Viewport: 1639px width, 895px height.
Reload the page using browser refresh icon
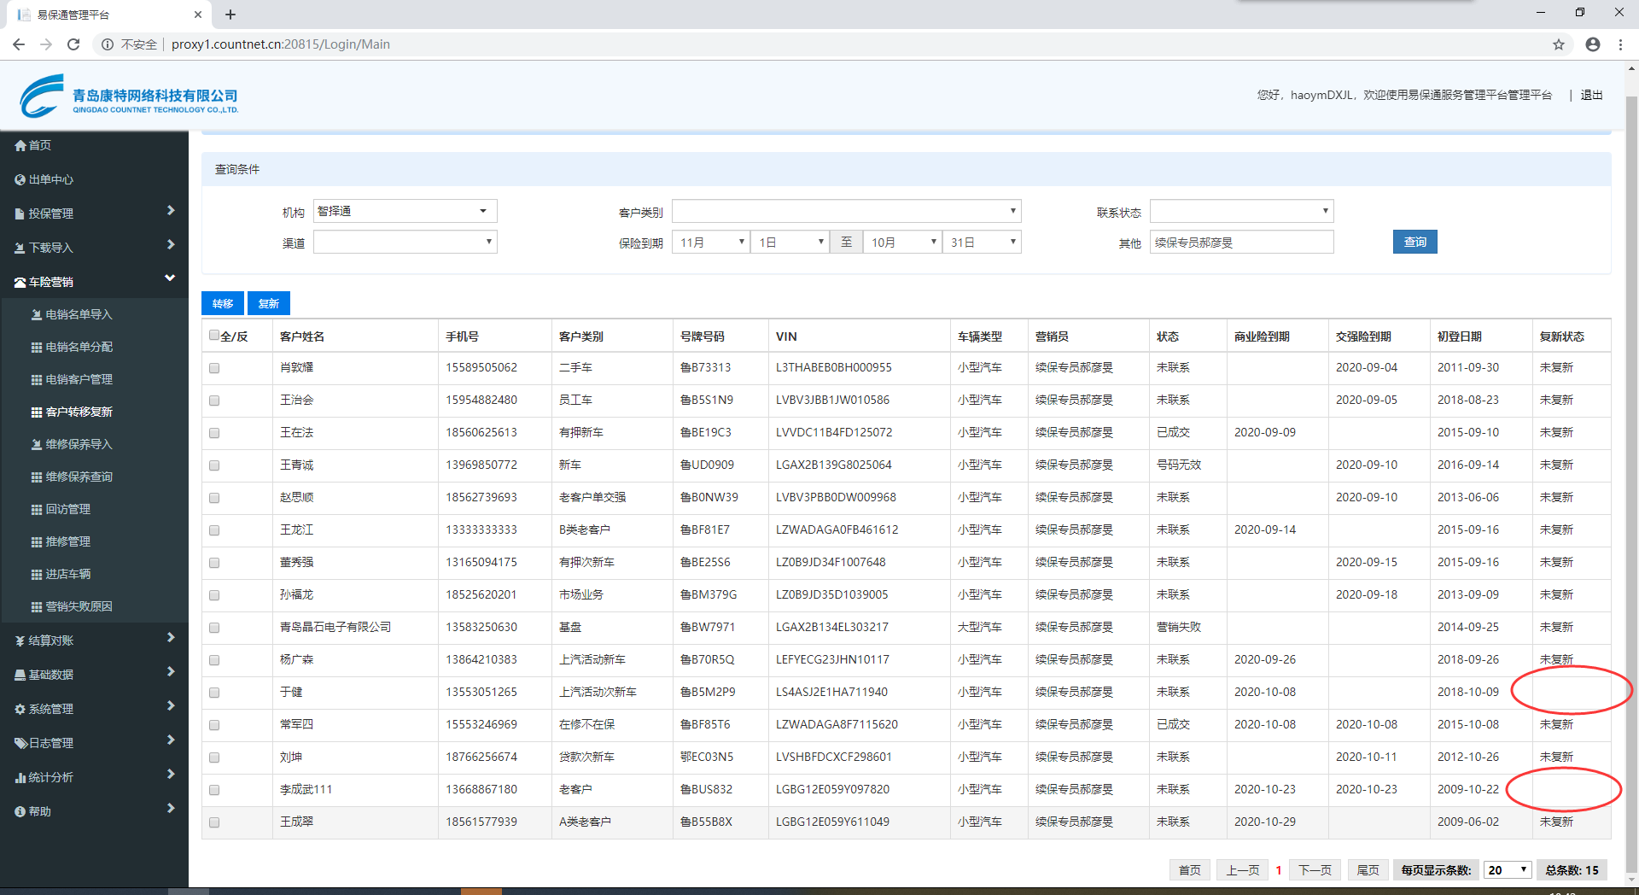click(73, 44)
